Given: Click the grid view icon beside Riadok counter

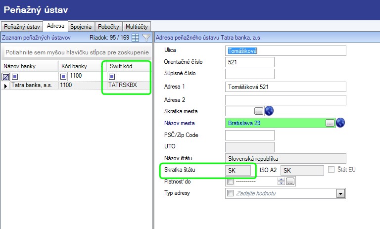Looking at the screenshot, I should [135, 37].
